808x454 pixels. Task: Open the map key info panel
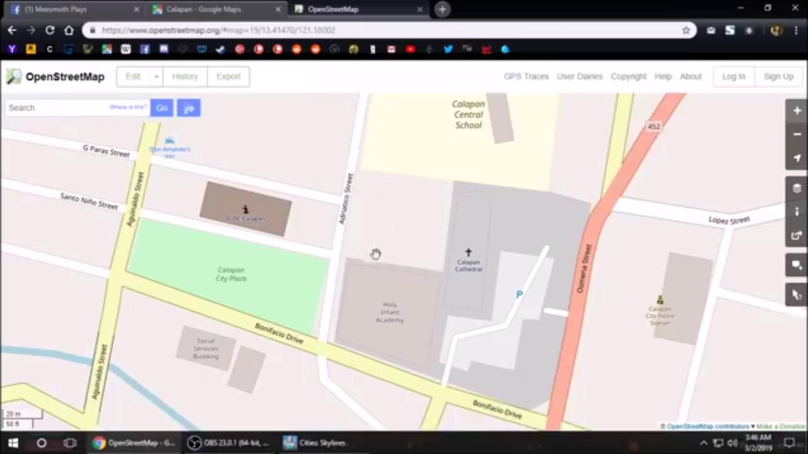pos(797,212)
